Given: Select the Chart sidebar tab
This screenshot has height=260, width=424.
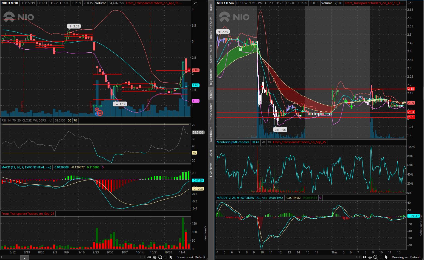Looking at the screenshot, I should 211,94.
